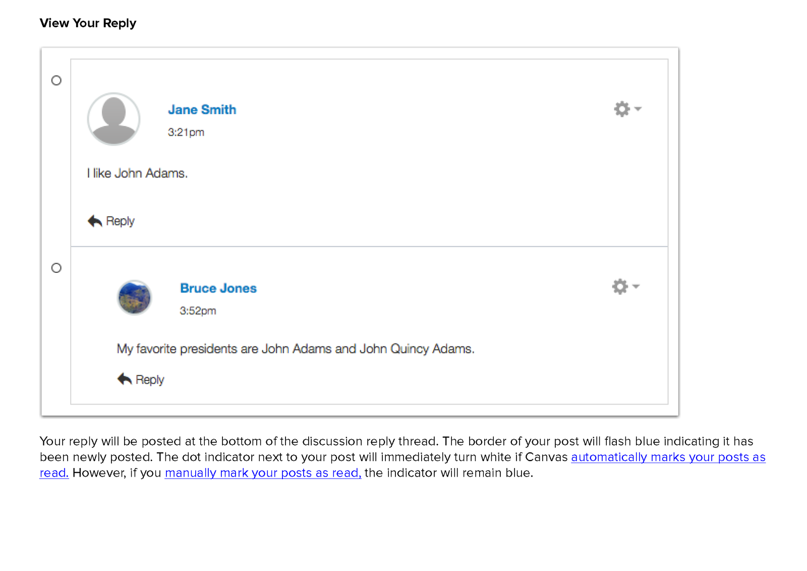Click the 3:52pm timestamp on Bruce's post

point(198,311)
